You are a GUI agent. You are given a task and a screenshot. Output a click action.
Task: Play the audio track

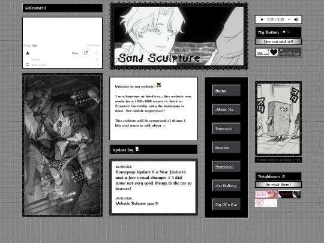click(262, 19)
